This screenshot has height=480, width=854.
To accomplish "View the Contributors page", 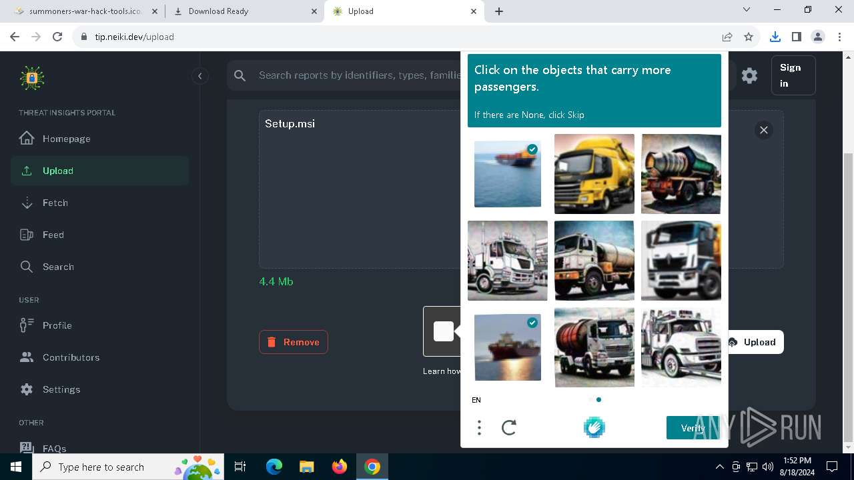I will pos(99,357).
